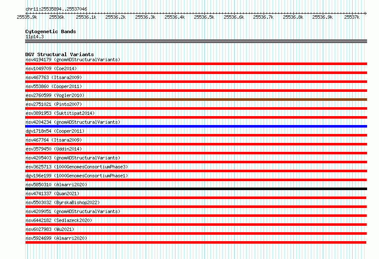Click nsv4741337 (Quan2021) label
The image size is (379, 259).
point(52,194)
